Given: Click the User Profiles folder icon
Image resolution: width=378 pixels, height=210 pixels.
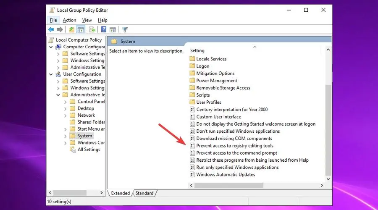Looking at the screenshot, I should [192, 102].
